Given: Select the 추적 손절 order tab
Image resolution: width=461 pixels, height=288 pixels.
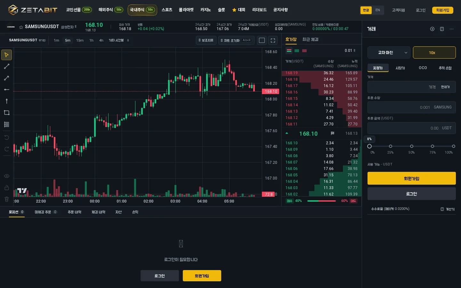Looking at the screenshot, I should point(445,68).
